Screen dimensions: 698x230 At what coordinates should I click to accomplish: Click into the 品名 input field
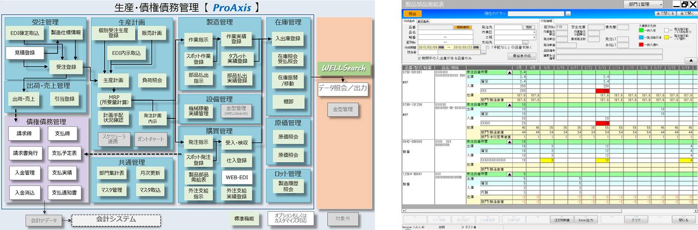click(x=445, y=32)
